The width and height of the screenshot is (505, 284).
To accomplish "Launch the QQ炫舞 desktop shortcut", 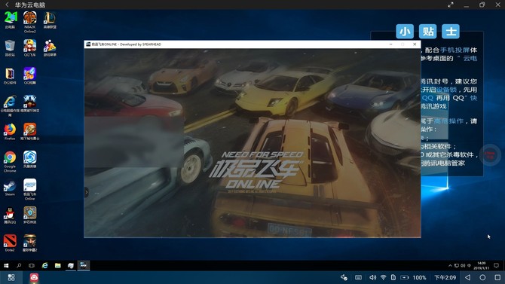I will (29, 76).
